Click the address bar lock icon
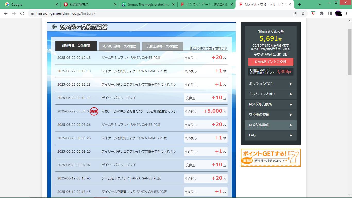Image resolution: width=352 pixels, height=198 pixels. [x=32, y=13]
